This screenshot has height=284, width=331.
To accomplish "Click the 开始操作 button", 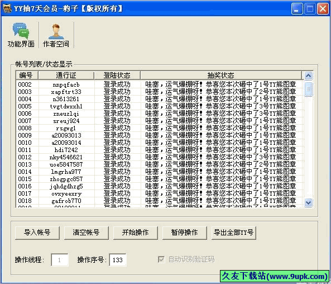I will click(x=135, y=233).
